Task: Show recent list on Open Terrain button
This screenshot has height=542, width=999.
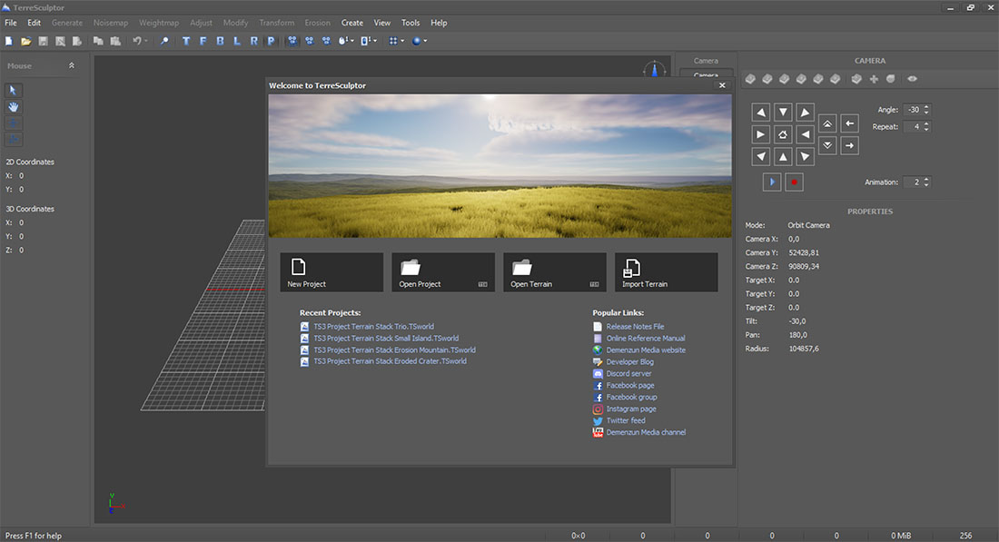Action: tap(594, 285)
